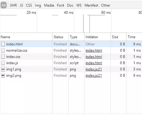Screen dimensions: 142x117
Task: Filter requests by CSS
Action: pos(29,5)
